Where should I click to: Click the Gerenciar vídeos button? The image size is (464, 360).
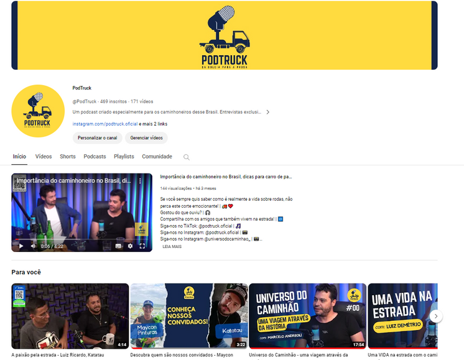tap(146, 138)
